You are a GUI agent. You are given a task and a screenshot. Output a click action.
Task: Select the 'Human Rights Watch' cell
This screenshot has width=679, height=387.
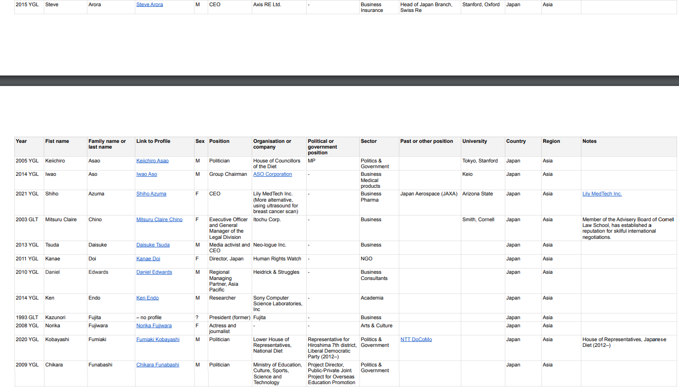point(279,261)
